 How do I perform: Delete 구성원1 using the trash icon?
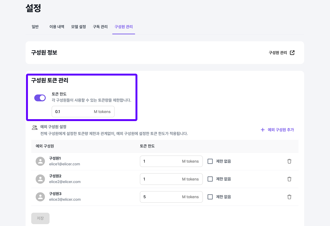pyautogui.click(x=289, y=161)
